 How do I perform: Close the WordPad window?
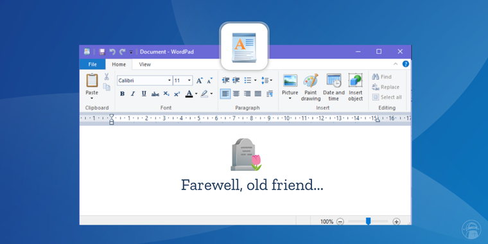(x=400, y=51)
